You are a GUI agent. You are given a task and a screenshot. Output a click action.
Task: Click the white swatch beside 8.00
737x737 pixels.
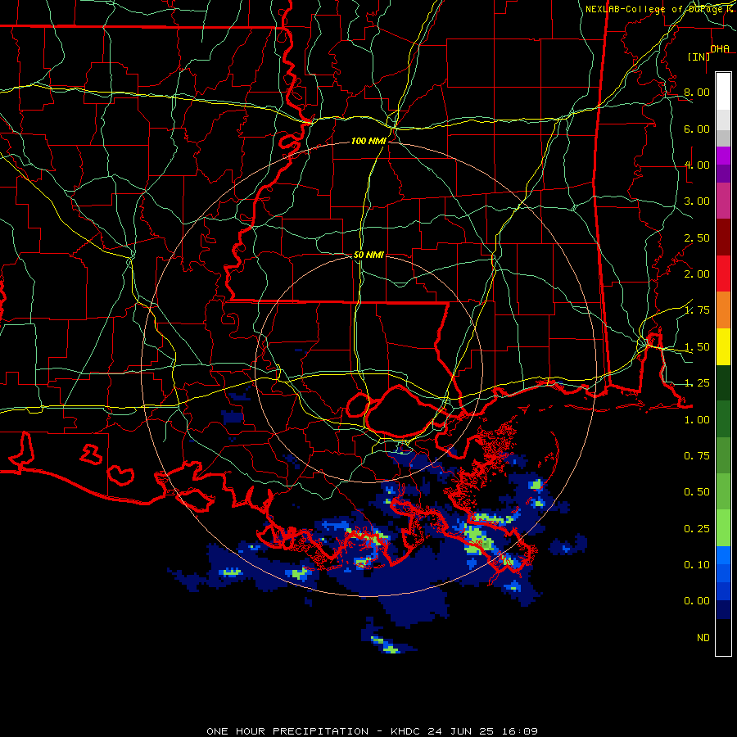(x=723, y=91)
